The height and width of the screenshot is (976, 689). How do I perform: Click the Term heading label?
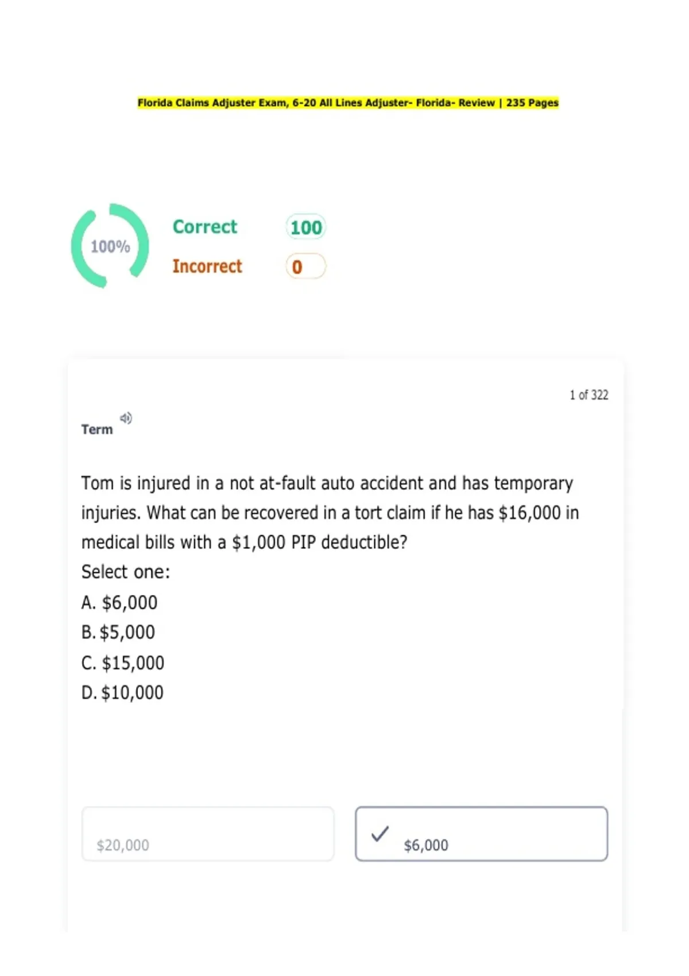coord(97,429)
